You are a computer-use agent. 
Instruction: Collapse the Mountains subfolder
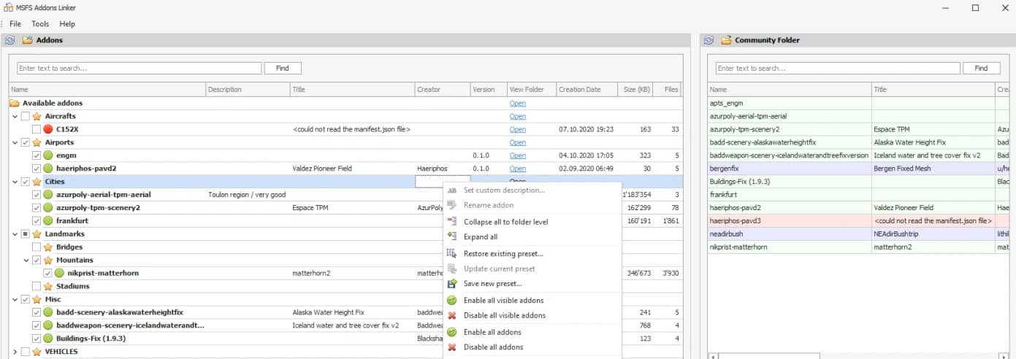[x=26, y=260]
